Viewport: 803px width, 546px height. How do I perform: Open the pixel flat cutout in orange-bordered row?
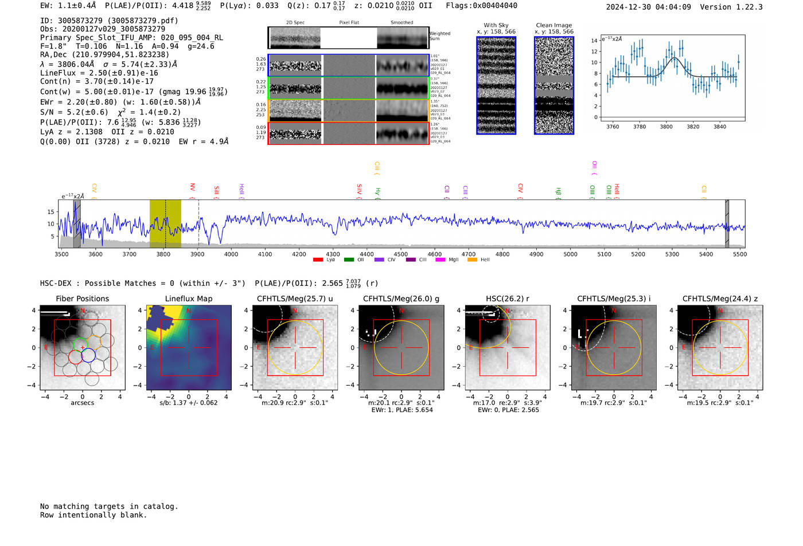tap(349, 111)
